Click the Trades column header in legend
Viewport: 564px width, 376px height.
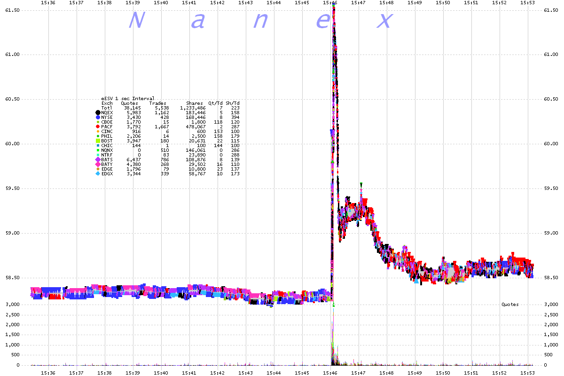[157, 103]
